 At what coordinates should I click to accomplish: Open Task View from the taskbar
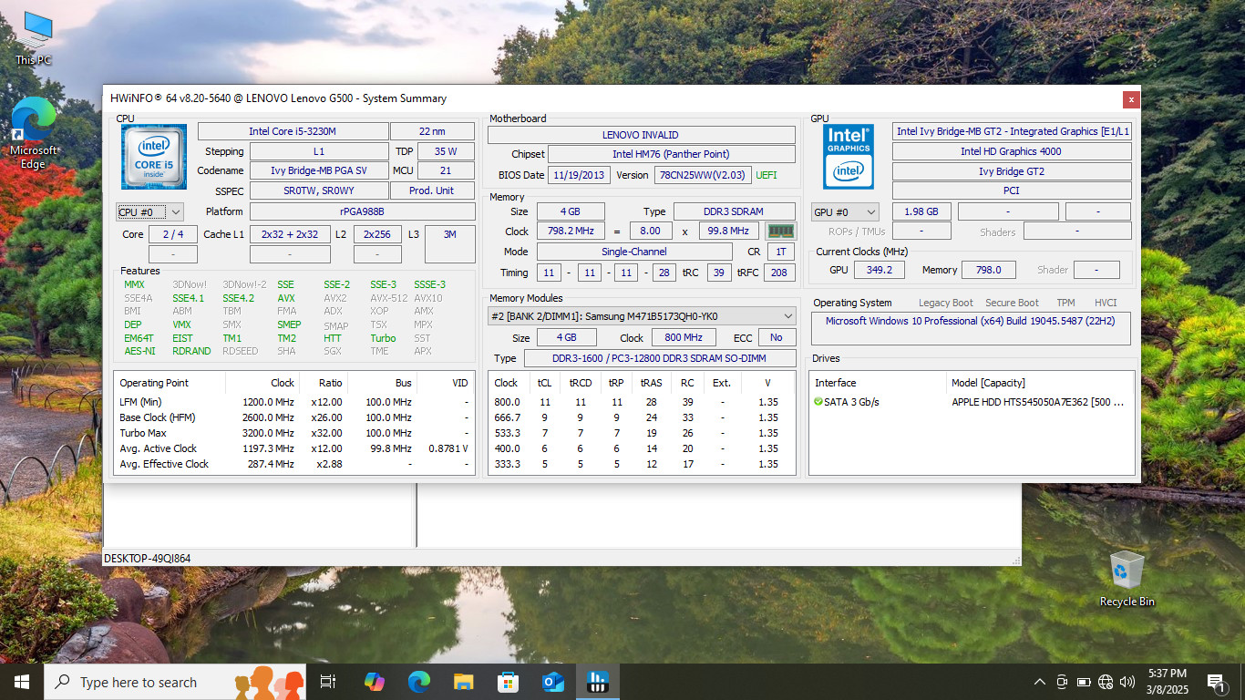pyautogui.click(x=328, y=682)
